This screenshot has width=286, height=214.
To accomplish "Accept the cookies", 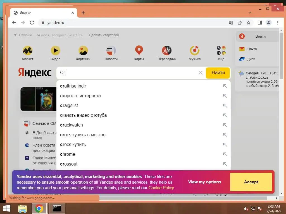I will pos(251,182).
